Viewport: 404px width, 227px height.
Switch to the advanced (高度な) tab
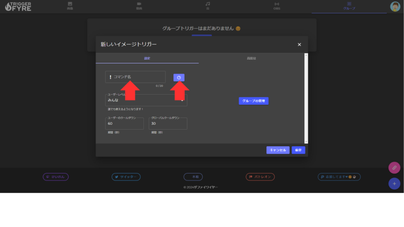[251, 58]
